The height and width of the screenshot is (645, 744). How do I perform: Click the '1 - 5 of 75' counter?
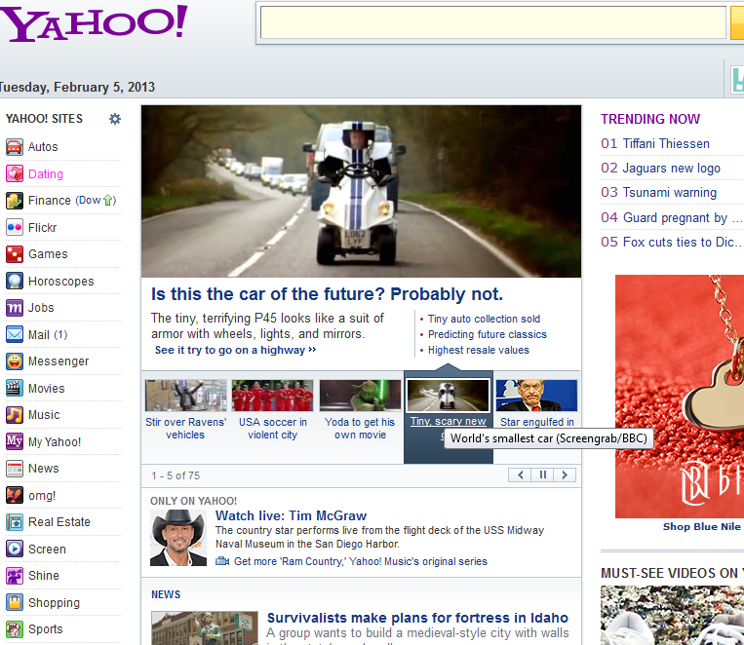[x=176, y=475]
